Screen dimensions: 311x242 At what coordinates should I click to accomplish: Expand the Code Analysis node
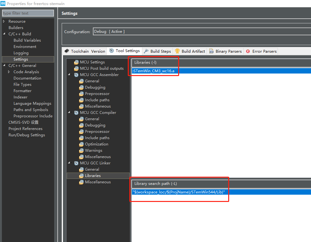pos(9,72)
